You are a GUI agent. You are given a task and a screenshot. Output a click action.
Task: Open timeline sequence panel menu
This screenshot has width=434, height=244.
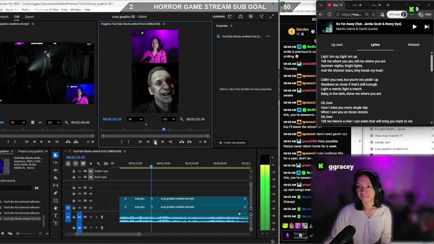[124, 151]
